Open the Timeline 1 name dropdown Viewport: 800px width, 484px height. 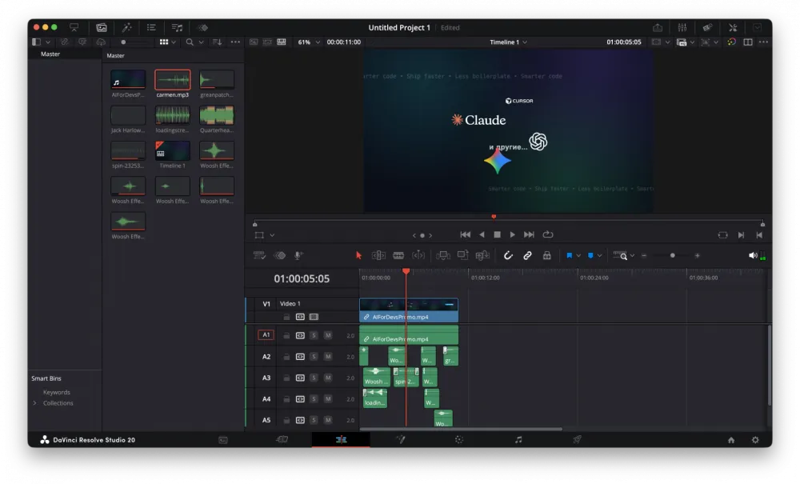pos(508,42)
